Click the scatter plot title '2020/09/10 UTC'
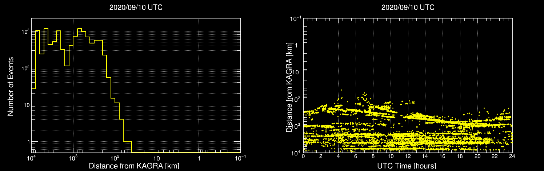 (408, 8)
